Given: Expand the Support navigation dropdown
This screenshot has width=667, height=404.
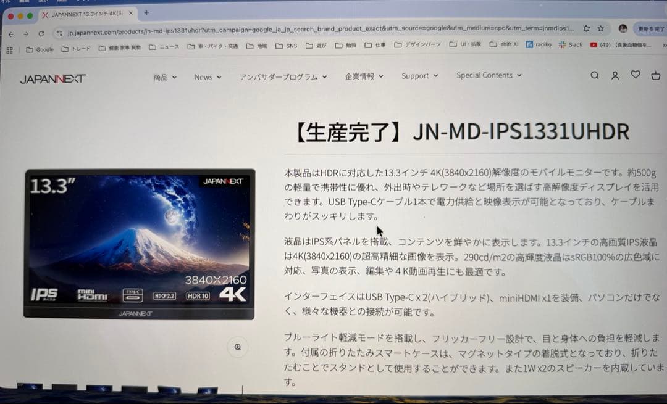Looking at the screenshot, I should (417, 76).
